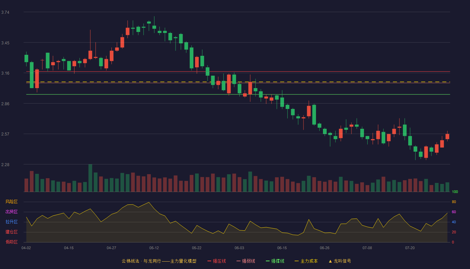The height and width of the screenshot is (269, 470).
Task: Click the 04-02 date label on the axis
Action: (26, 248)
